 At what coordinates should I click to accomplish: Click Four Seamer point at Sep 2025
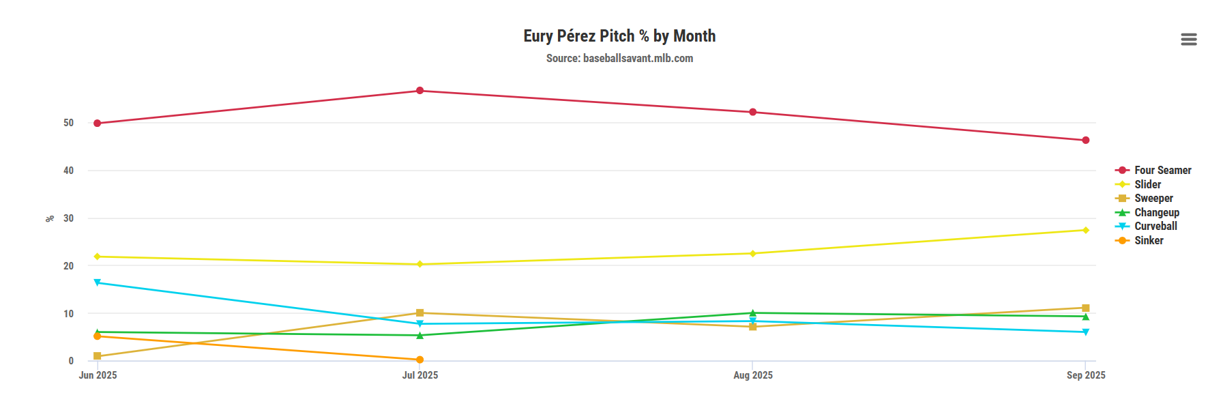[1086, 141]
